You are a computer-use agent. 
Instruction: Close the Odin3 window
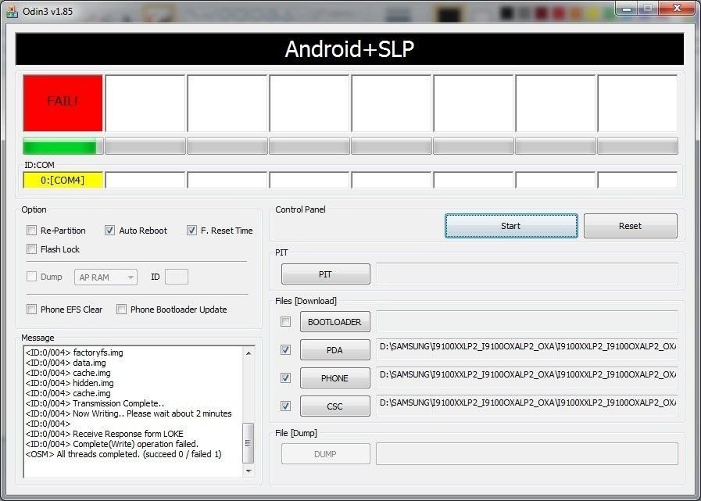coord(678,9)
